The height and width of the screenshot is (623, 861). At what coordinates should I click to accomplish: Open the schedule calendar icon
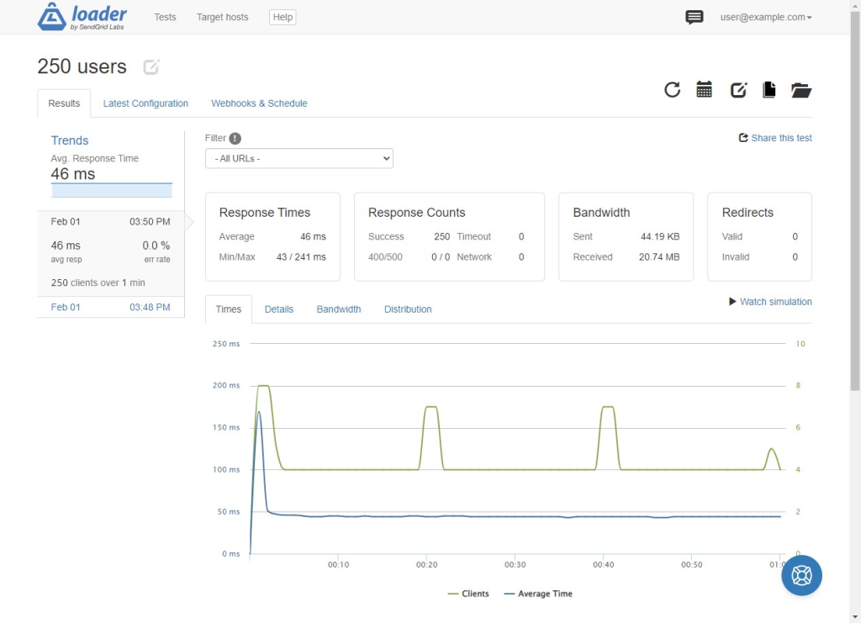[x=704, y=89]
